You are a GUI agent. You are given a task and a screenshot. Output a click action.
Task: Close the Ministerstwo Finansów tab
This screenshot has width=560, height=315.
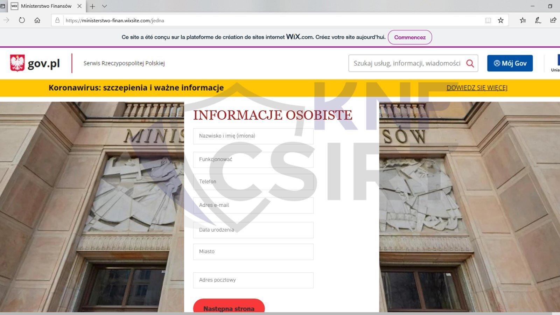79,6
